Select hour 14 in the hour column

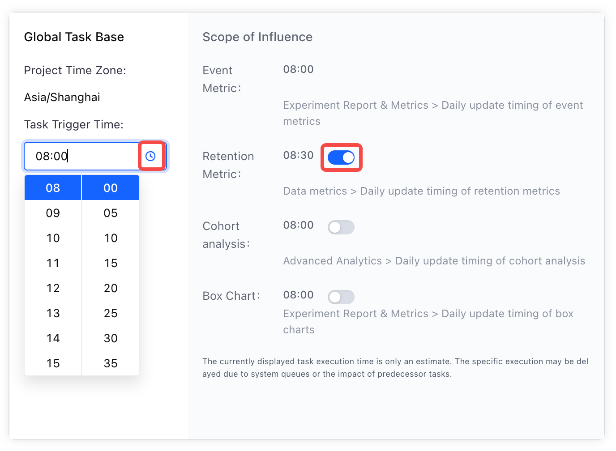53,338
